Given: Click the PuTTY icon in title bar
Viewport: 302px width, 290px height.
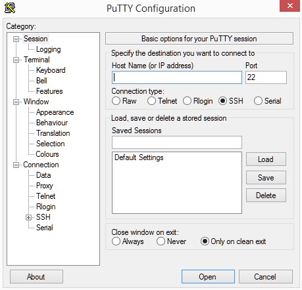Looking at the screenshot, I should click(x=10, y=8).
